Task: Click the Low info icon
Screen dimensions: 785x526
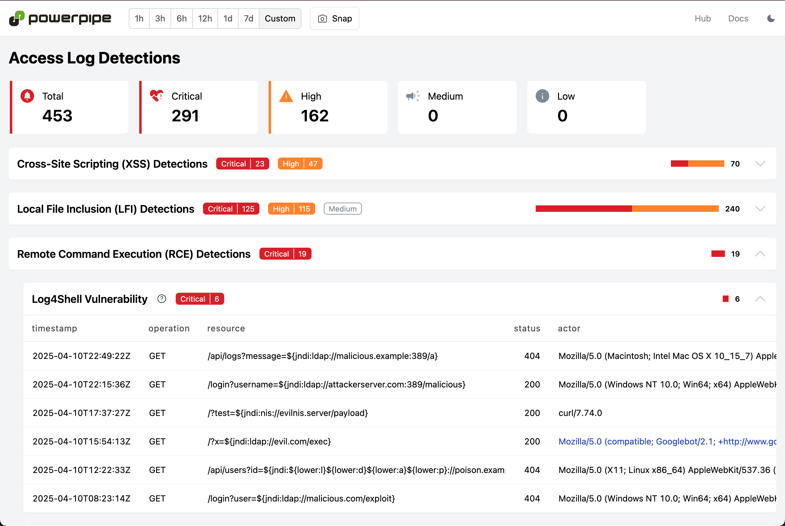Action: (x=542, y=96)
